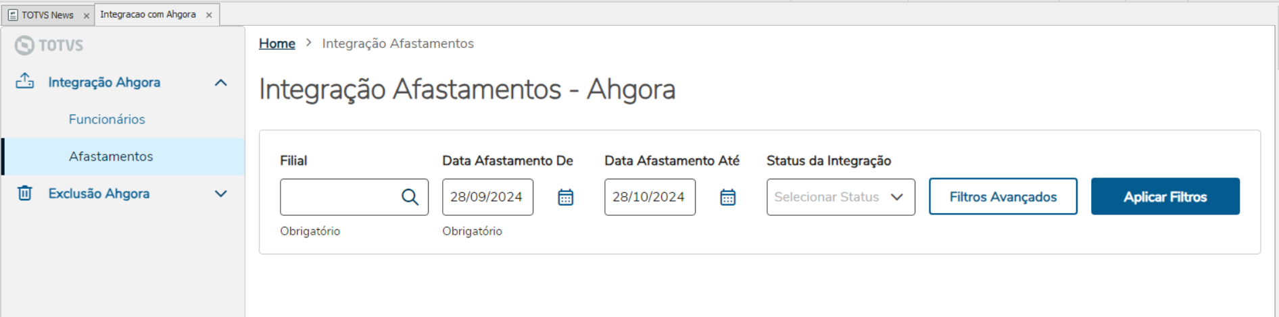Expand the Exclusão Ahgora menu chevron
Viewport: 1279px width, 317px height.
pos(220,194)
